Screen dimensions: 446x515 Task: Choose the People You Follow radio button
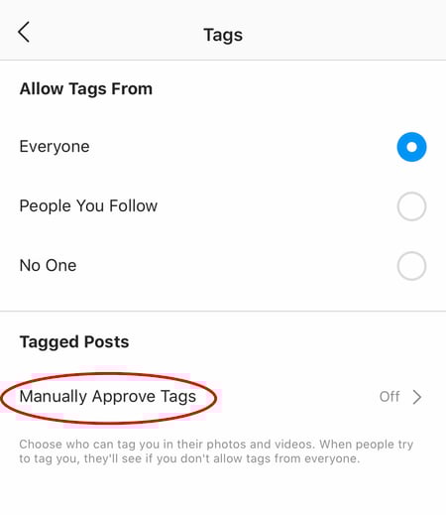click(411, 206)
